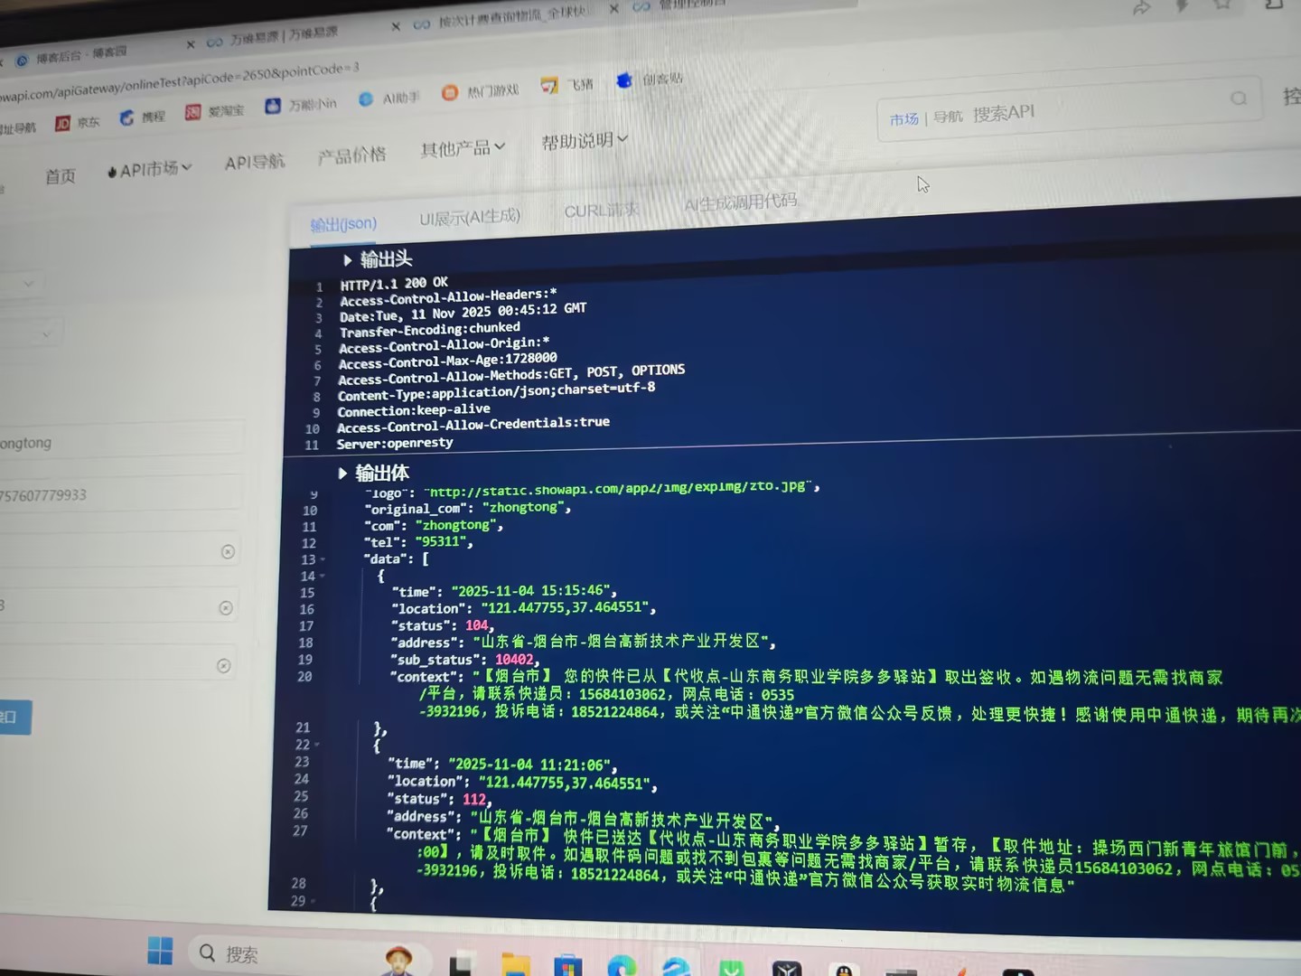Open File Explorer from the taskbar
Screen dimensions: 1301x976
click(x=516, y=964)
